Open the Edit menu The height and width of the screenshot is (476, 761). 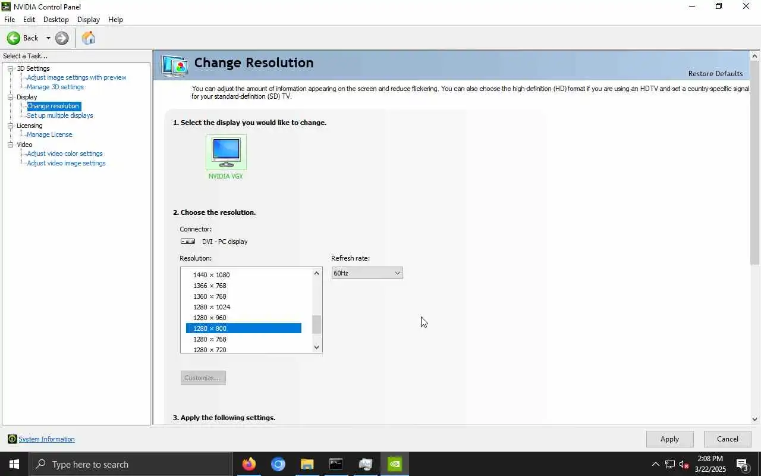tap(29, 20)
